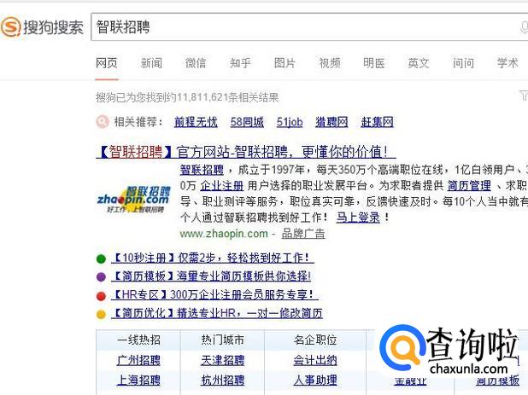
Task: Click the 马上登录 link
Action: 358,218
